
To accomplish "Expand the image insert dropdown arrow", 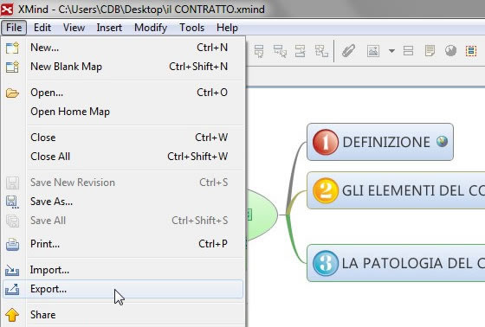I will [391, 51].
